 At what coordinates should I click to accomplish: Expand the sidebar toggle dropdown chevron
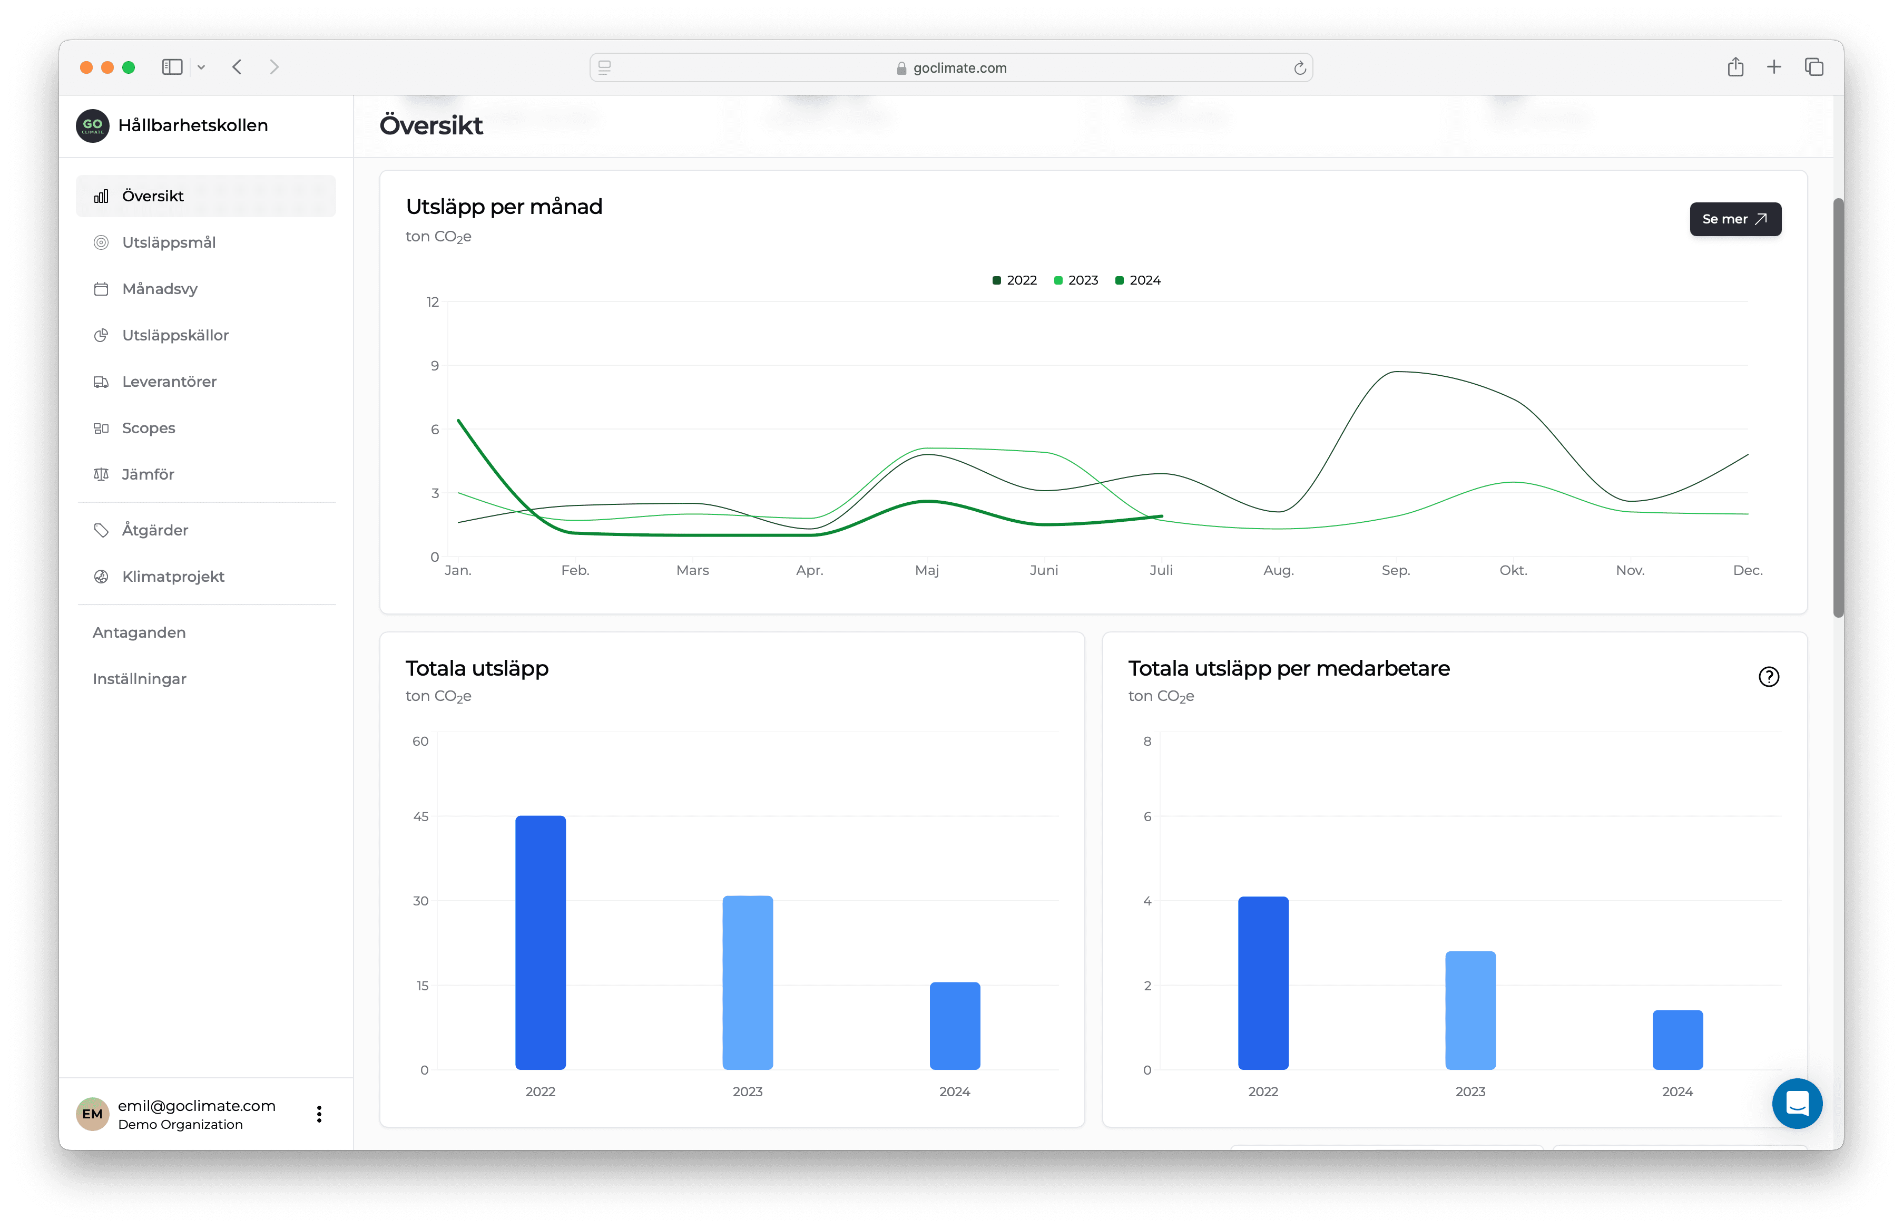tap(202, 68)
